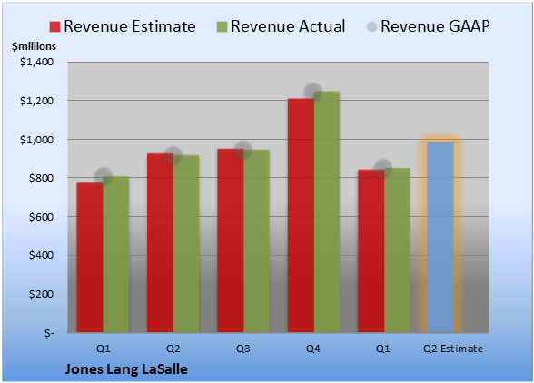Select the blue Q2 Estimate bar
This screenshot has height=383, width=534.
440,237
